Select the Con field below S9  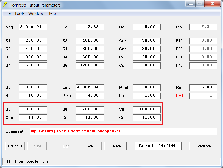[x=147, y=118]
